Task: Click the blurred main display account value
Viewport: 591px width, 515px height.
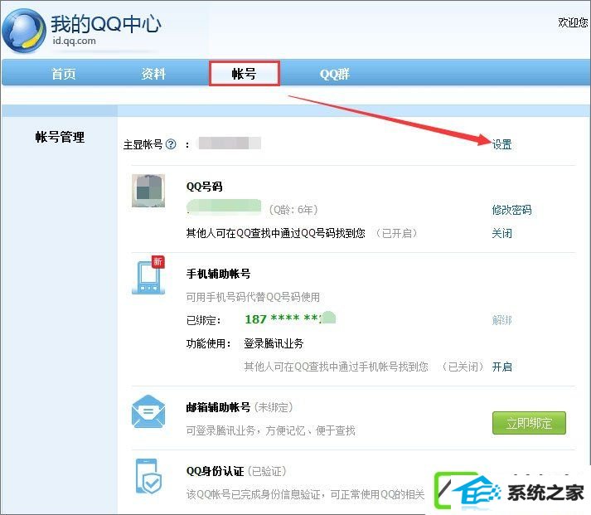Action: [230, 143]
